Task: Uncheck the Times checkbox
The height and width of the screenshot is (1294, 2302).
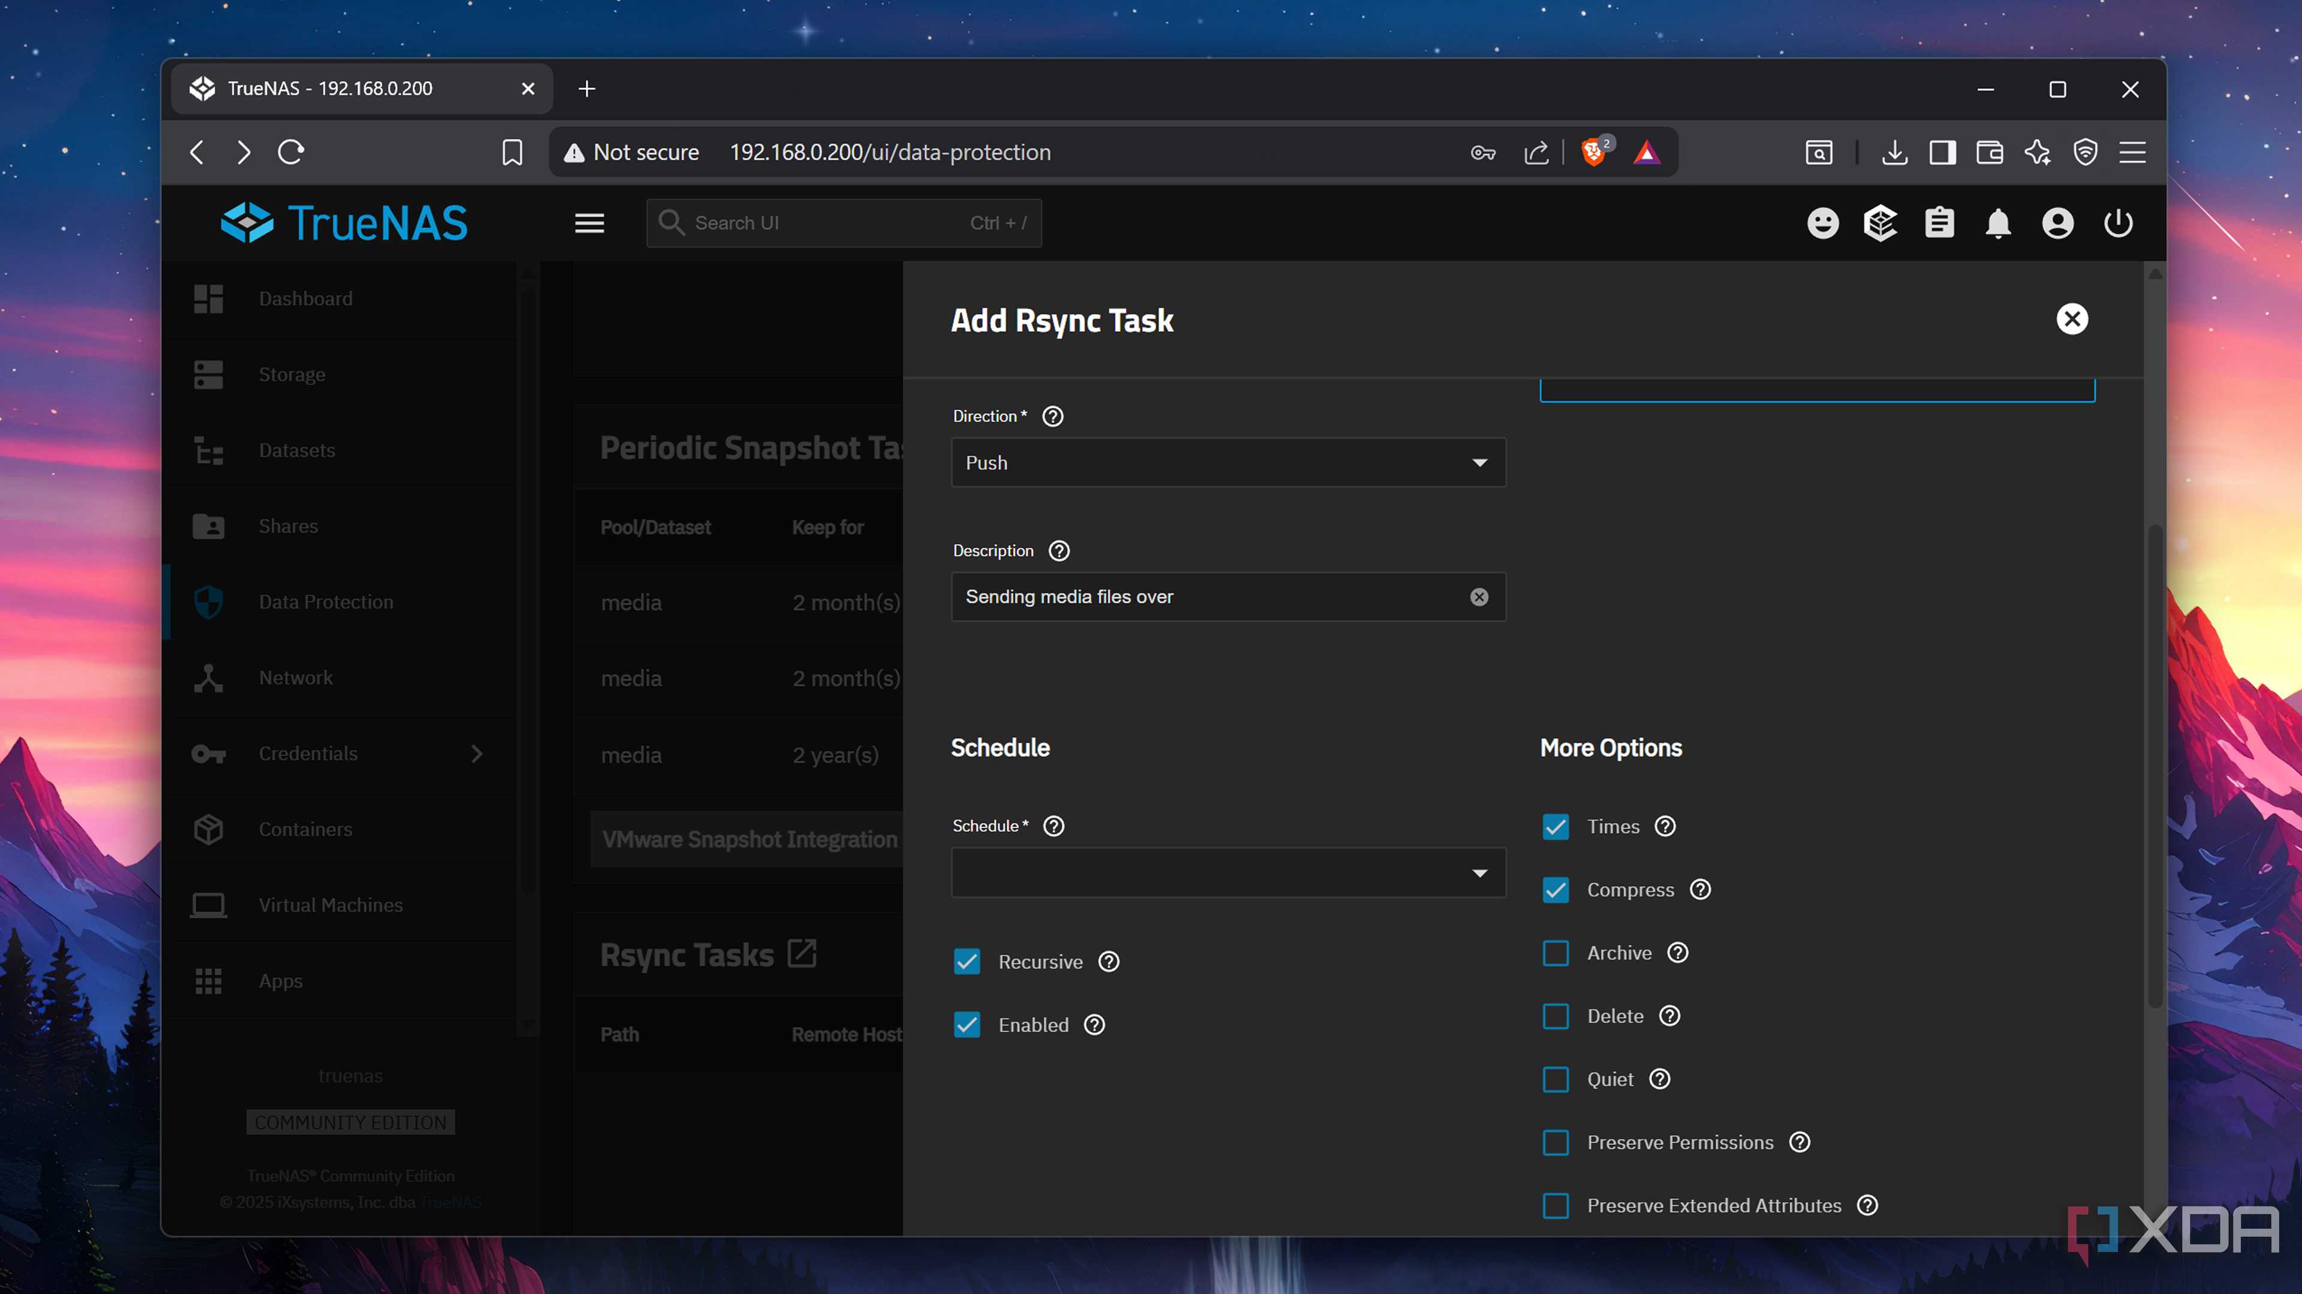Action: [1555, 827]
